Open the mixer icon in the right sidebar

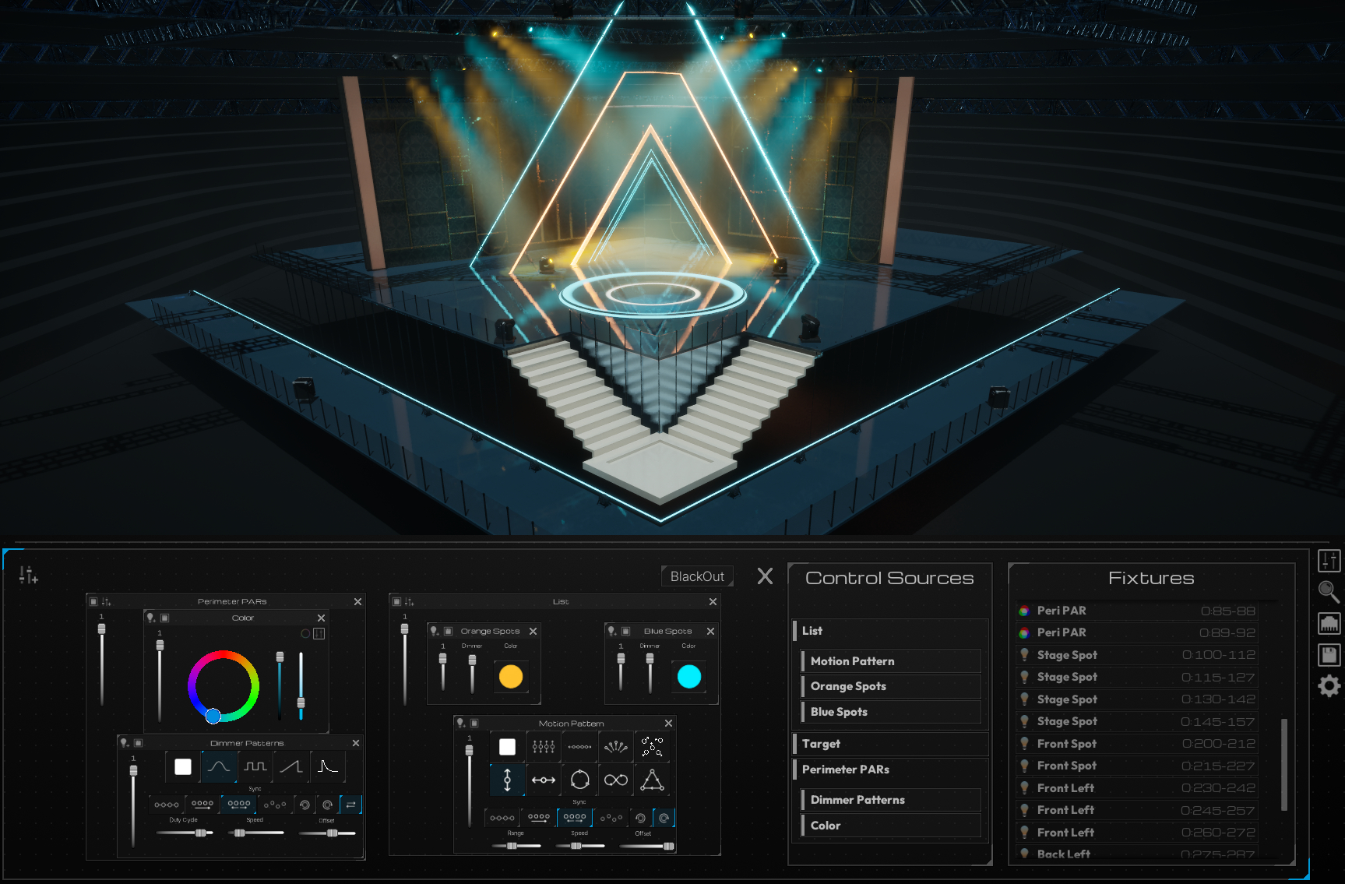1329,561
